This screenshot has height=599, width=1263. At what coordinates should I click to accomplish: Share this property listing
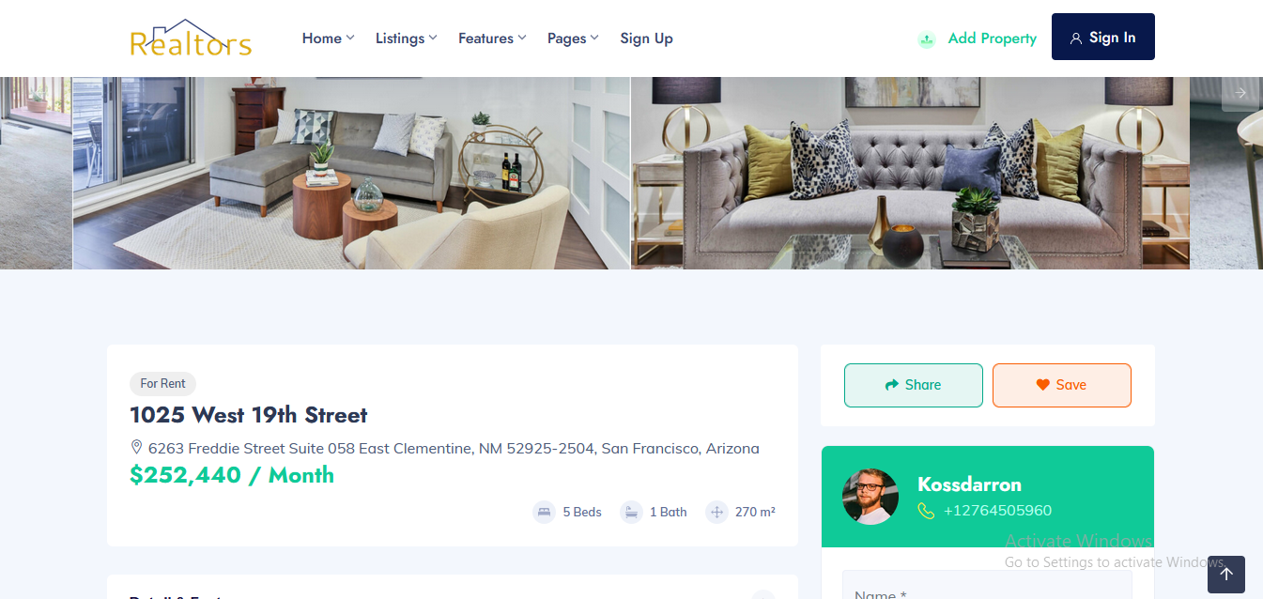(x=914, y=385)
